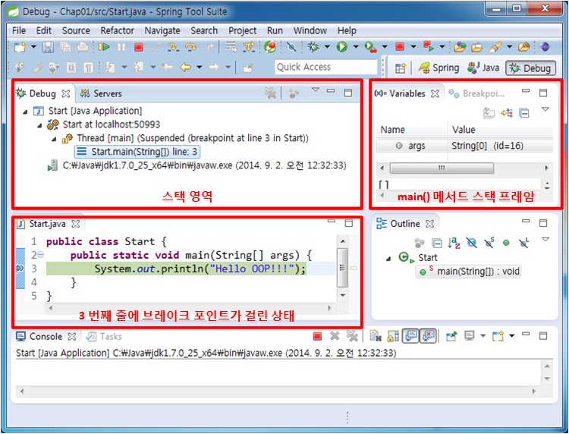Collapse the Start class node in Outline

(390, 258)
